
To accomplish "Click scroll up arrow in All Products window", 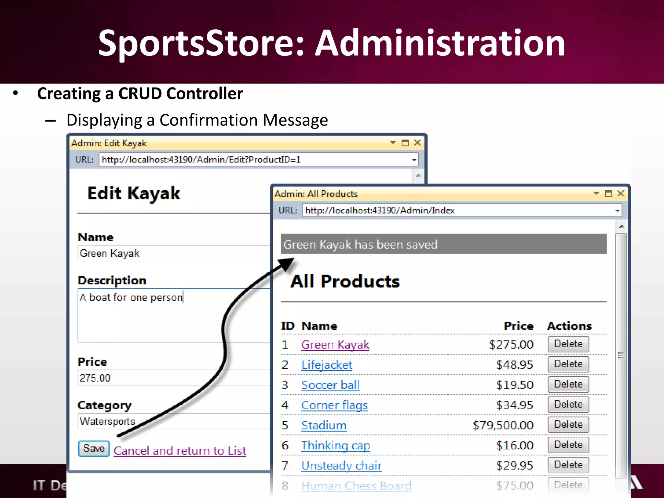I will tap(622, 226).
